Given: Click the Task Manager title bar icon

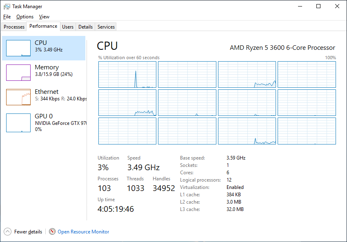Looking at the screenshot, I should [x=7, y=7].
